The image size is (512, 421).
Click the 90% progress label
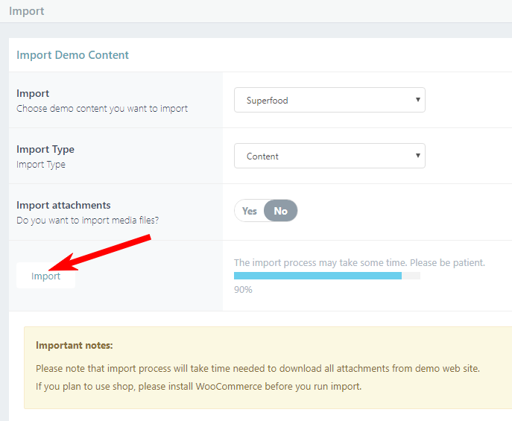point(243,289)
